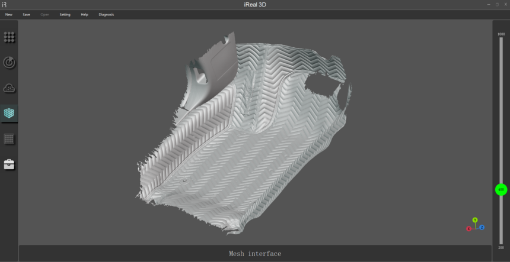
Task: Switch to the point cloud icon
Action: [9, 88]
